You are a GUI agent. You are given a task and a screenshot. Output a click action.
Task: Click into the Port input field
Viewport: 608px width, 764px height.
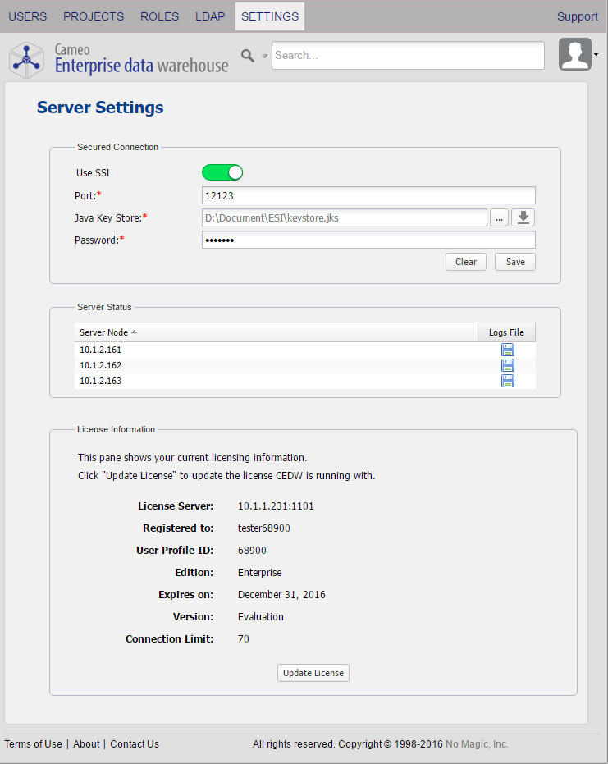tap(368, 195)
